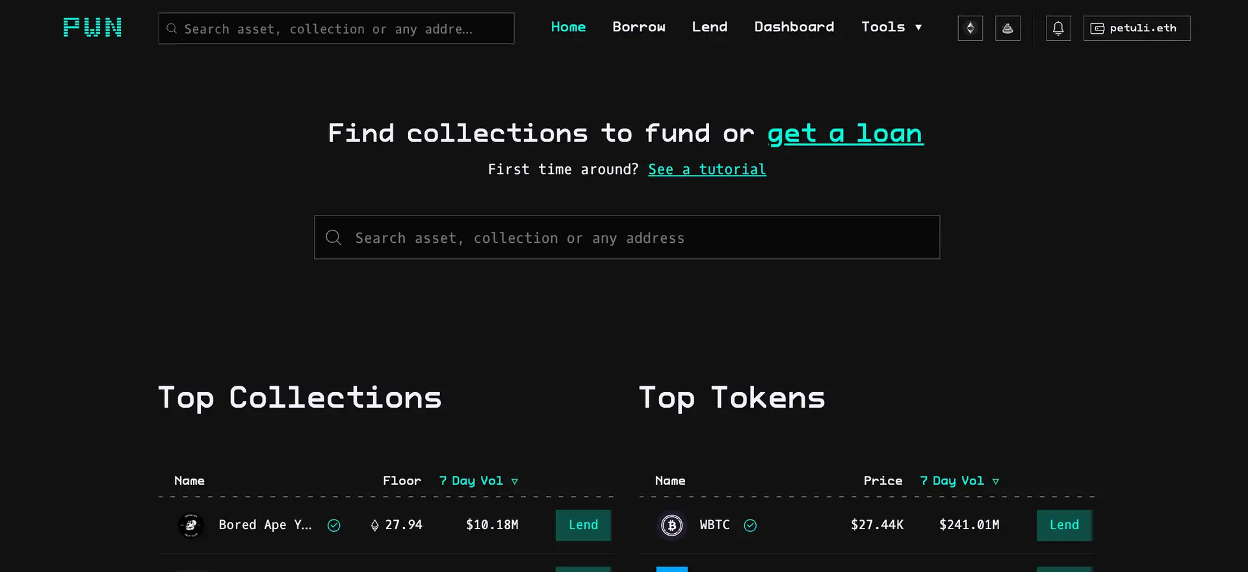Expand the Tools dropdown menu

point(891,27)
